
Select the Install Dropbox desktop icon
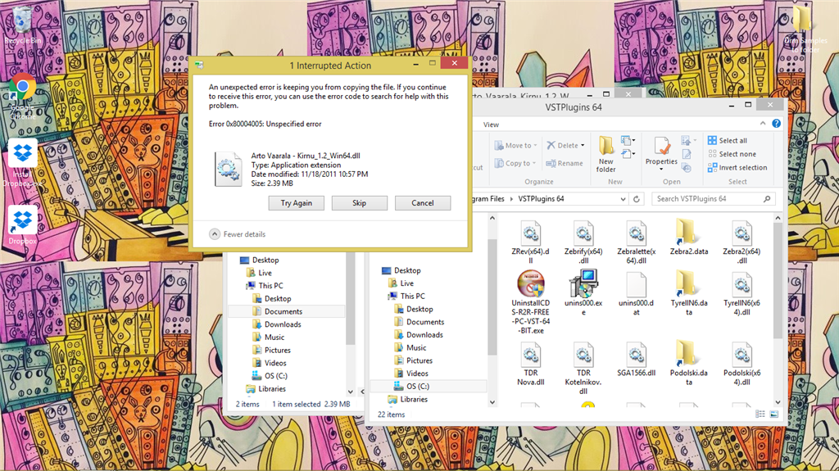[22, 162]
